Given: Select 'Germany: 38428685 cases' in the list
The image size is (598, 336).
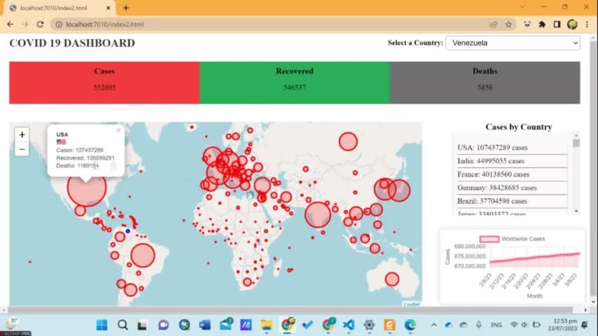Looking at the screenshot, I should [512, 188].
